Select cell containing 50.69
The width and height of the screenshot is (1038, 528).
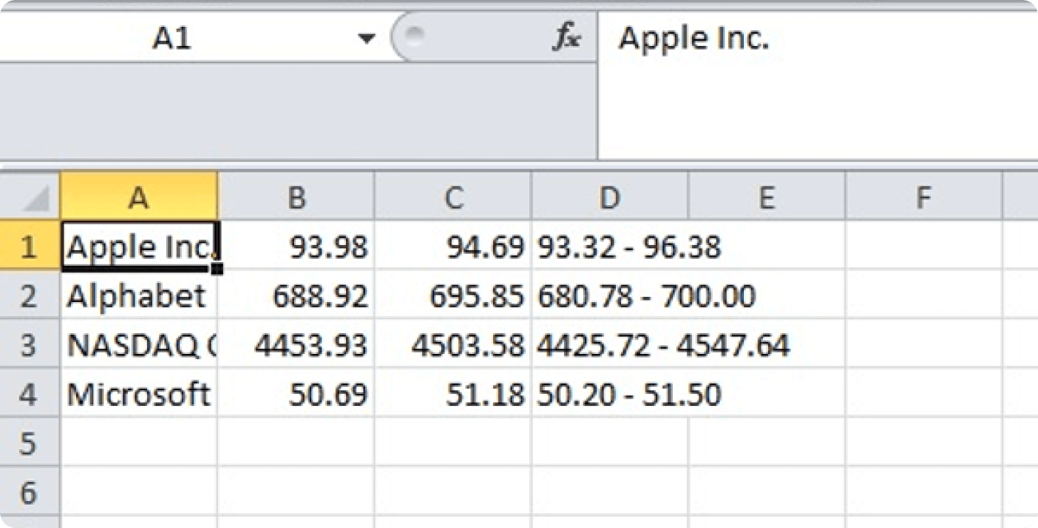tap(296, 393)
